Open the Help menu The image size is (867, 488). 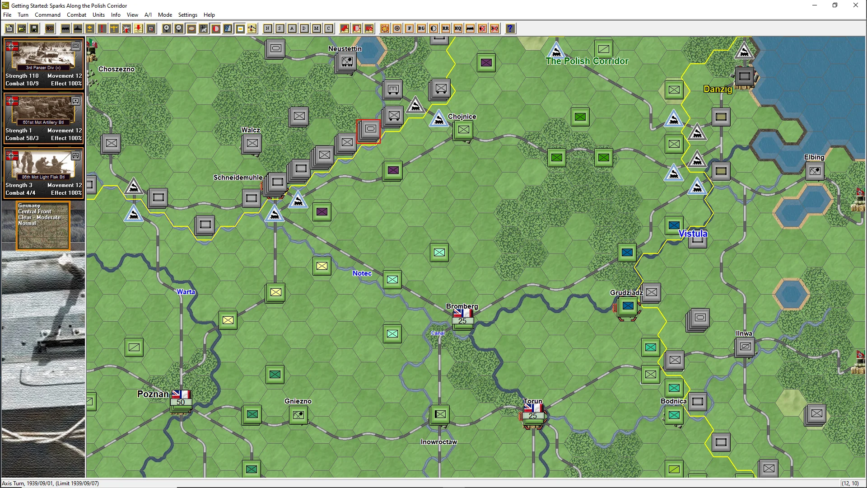[209, 15]
